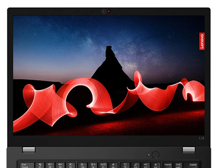The width and height of the screenshot is (218, 168).
Task: Click the brightness down F5 key
Action: pos(82,165)
